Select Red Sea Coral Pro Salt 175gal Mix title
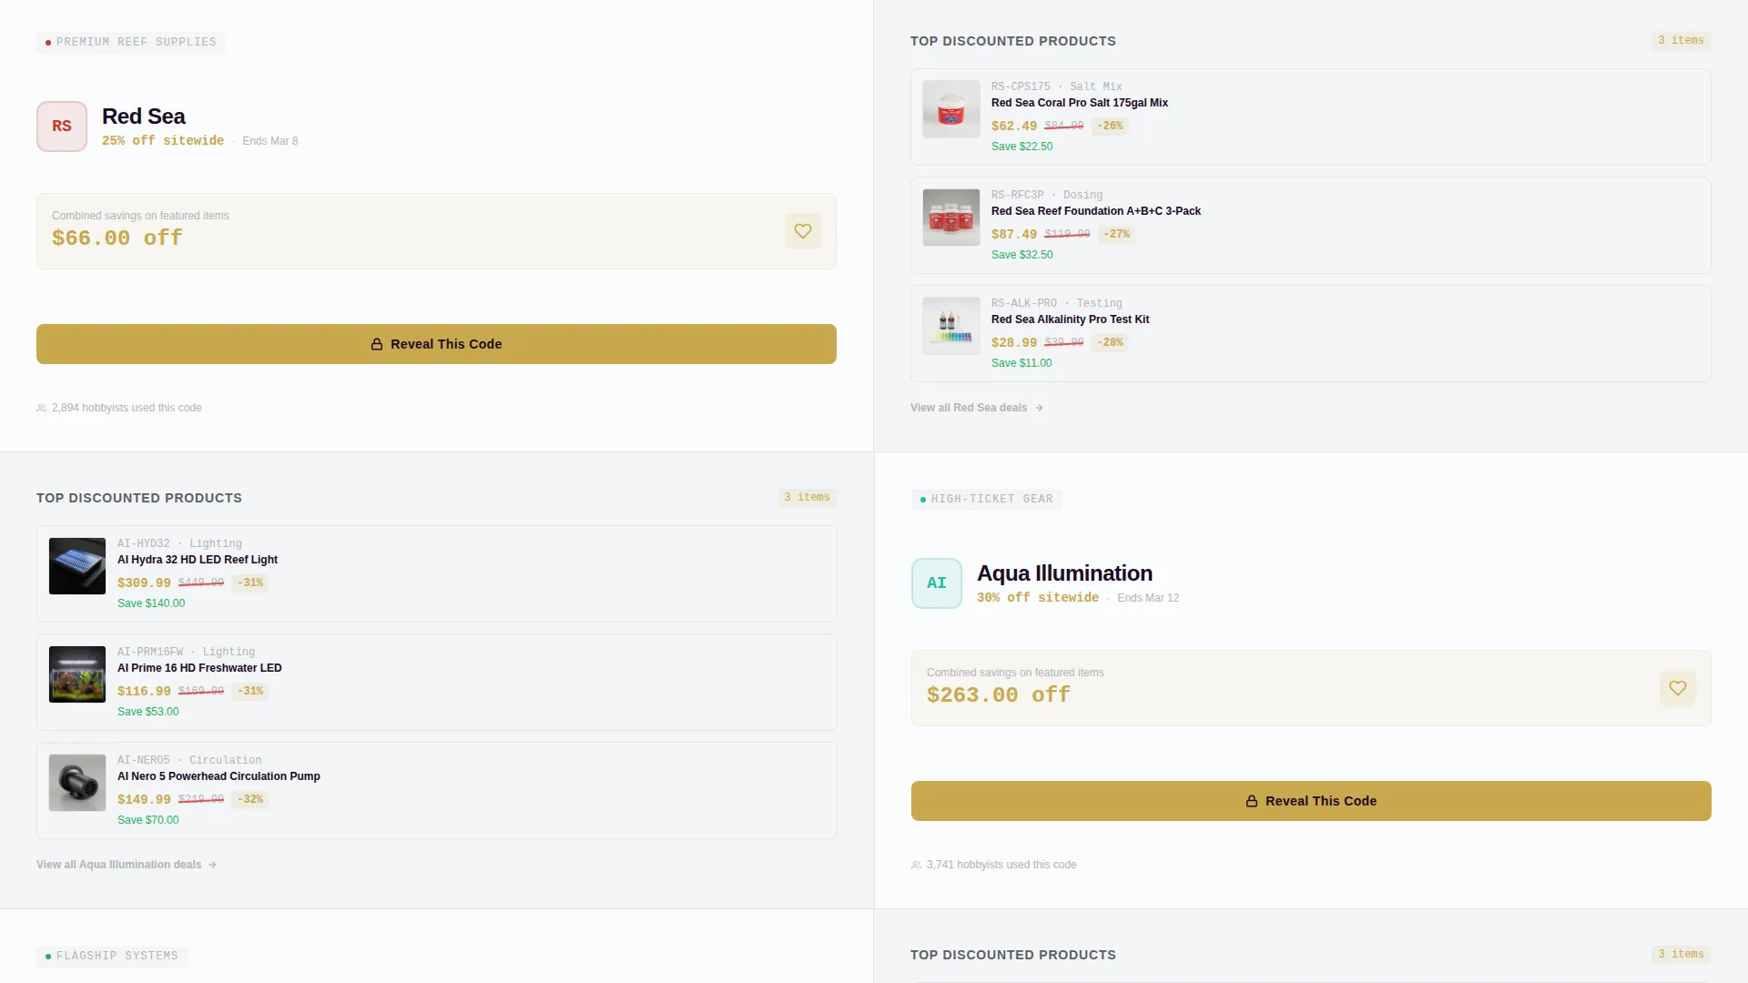 (1080, 103)
